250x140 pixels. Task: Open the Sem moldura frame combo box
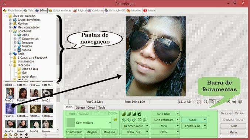coord(89,123)
